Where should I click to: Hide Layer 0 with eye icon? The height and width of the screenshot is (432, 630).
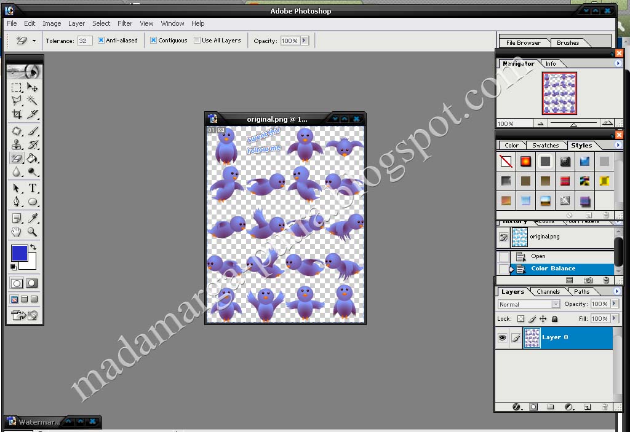point(502,337)
